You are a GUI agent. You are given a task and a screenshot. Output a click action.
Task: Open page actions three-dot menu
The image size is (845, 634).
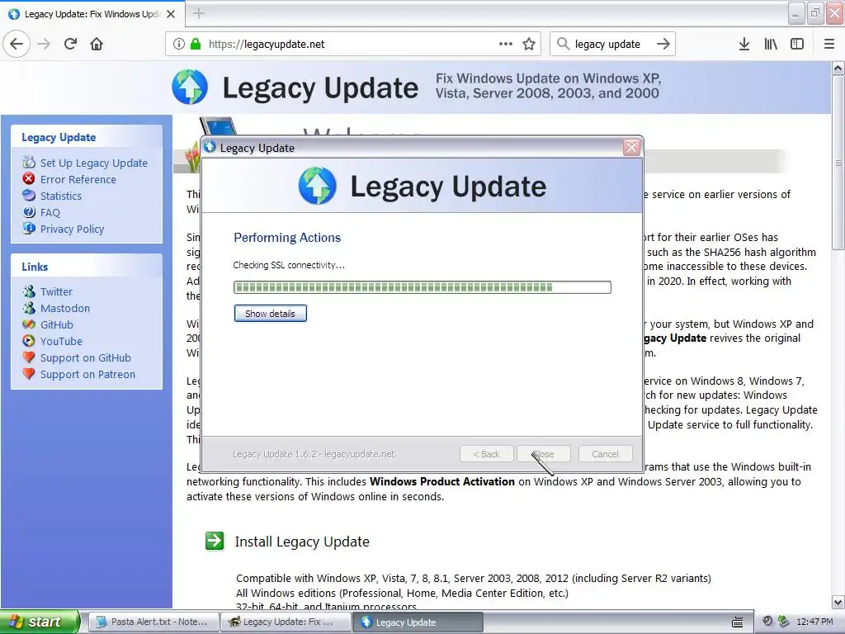coord(506,44)
